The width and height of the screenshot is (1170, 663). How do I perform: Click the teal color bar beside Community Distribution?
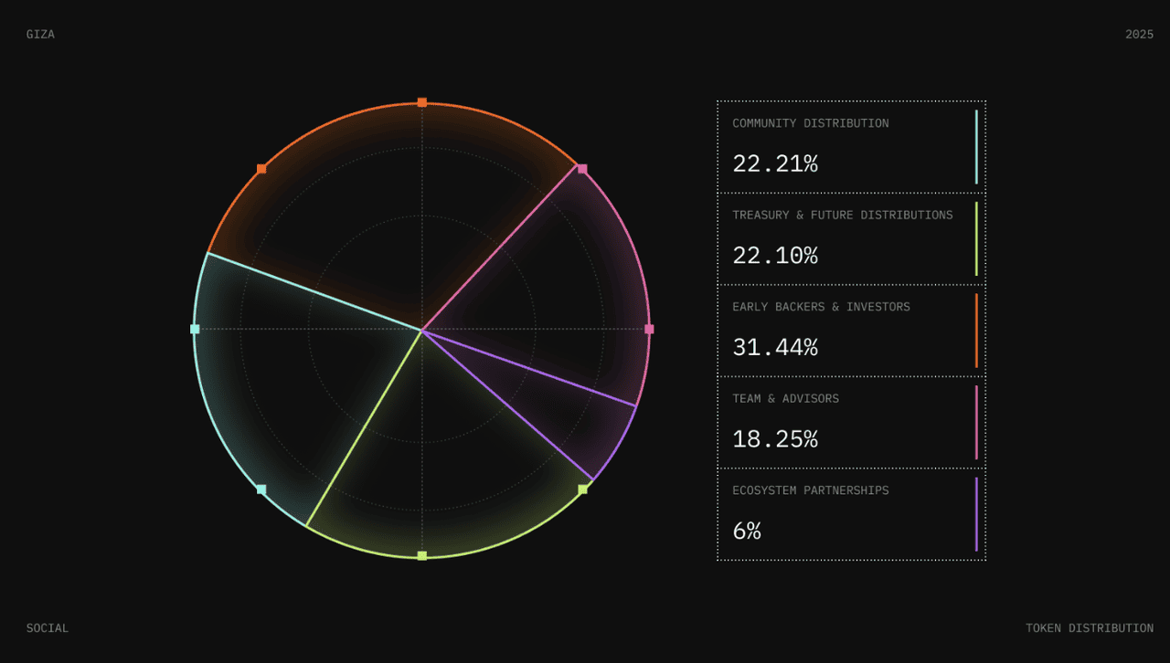[976, 147]
